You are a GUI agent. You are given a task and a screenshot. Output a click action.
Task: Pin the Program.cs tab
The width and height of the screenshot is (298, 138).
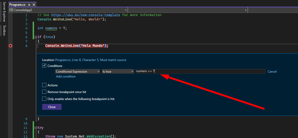(x=29, y=5)
